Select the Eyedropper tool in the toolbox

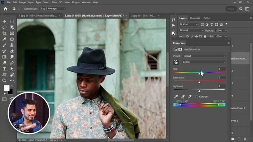4,39
